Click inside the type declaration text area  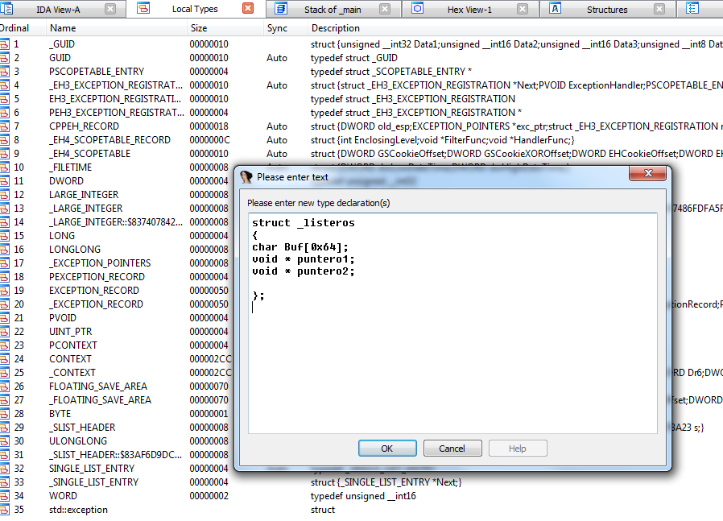tap(452, 362)
